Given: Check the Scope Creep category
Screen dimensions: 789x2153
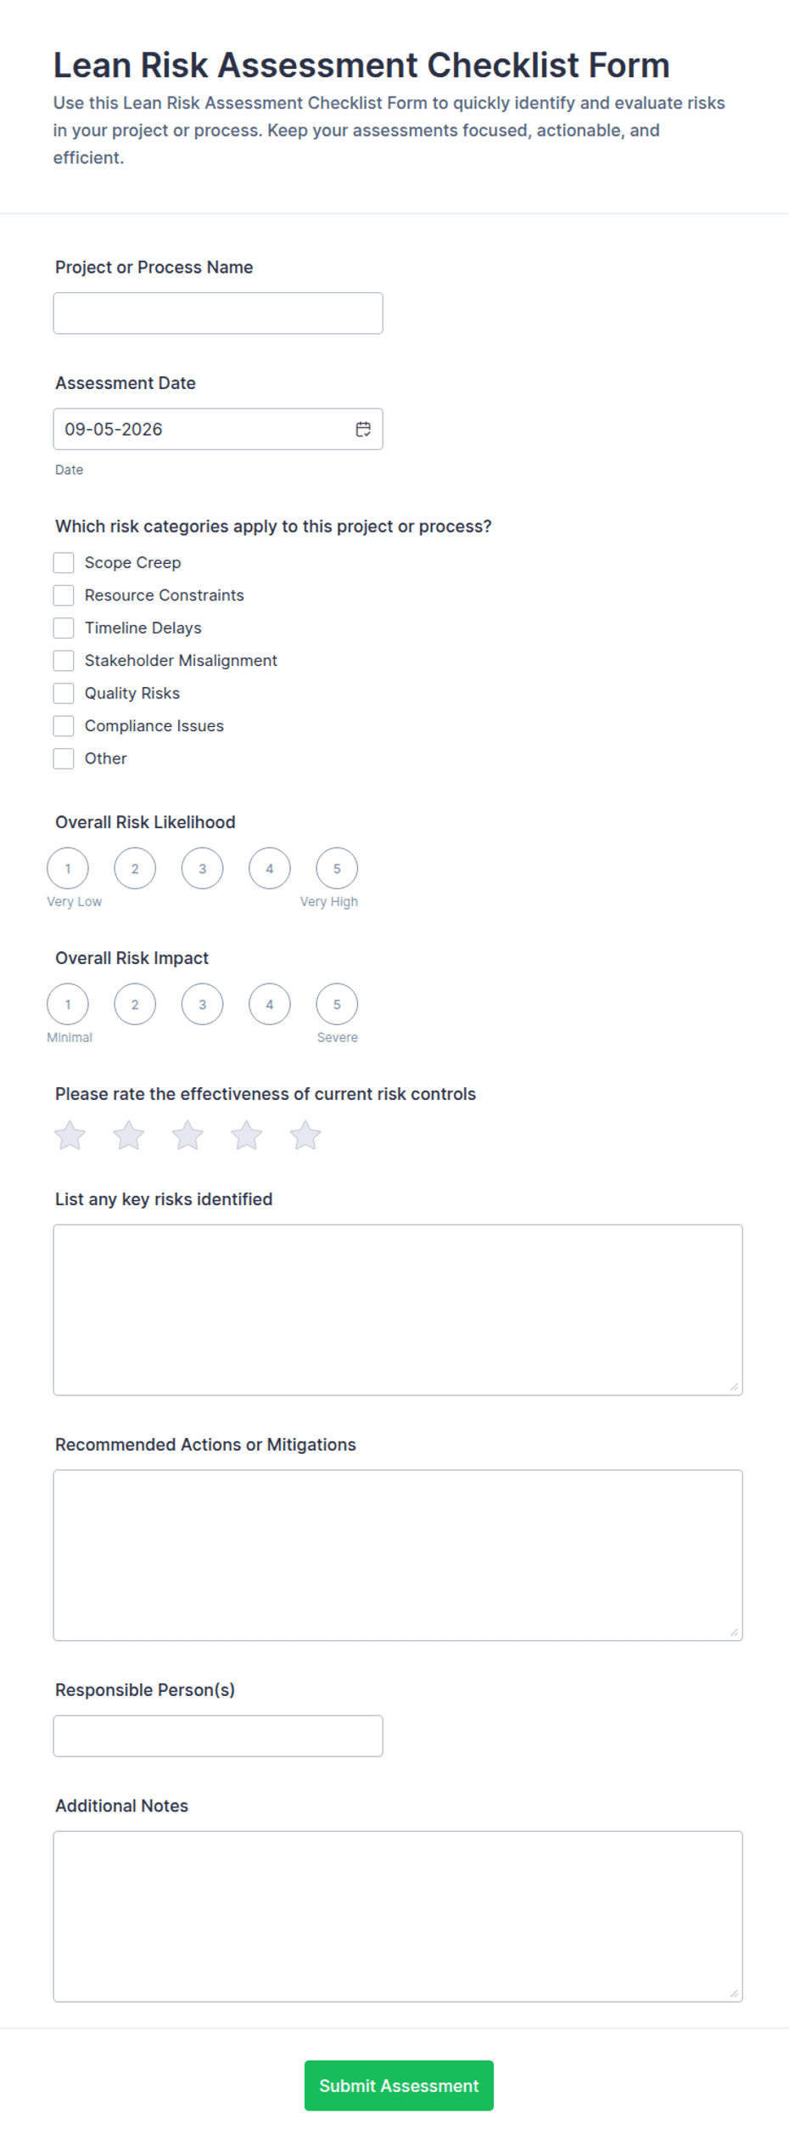Looking at the screenshot, I should point(64,562).
